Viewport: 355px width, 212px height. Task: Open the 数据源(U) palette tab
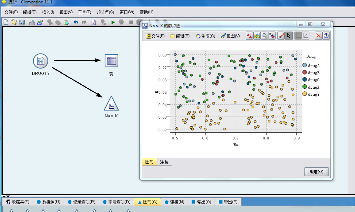click(x=48, y=202)
